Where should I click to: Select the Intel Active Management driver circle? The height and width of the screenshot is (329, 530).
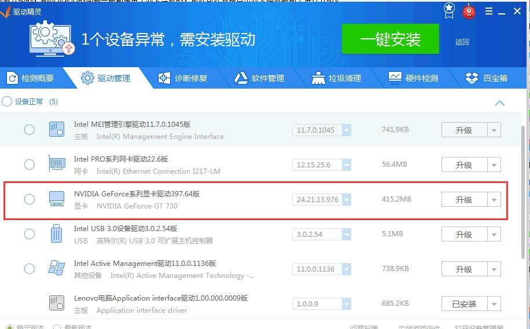coord(30,269)
